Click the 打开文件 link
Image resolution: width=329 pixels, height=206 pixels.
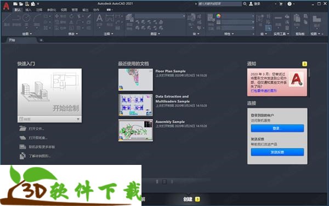36,129
